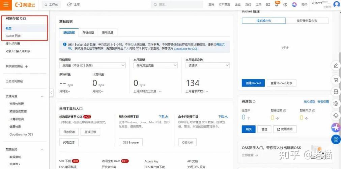The height and width of the screenshot is (169, 341).
Task: Switch to the 使用流量 tab
Action: pyautogui.click(x=108, y=32)
